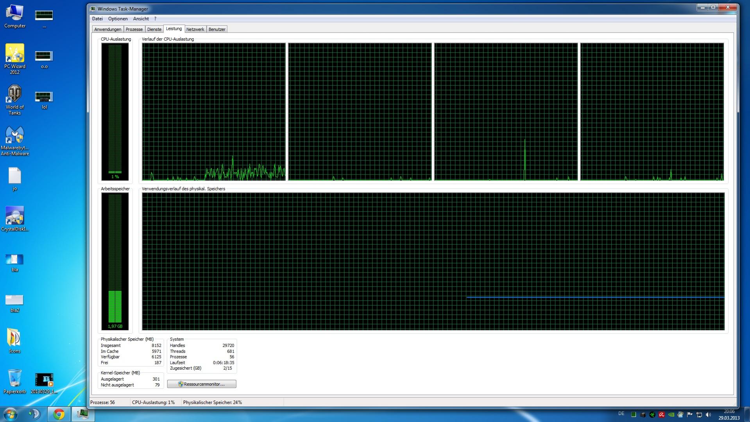The image size is (750, 422).
Task: Click the physical memory usage history graph
Action: coord(433,261)
